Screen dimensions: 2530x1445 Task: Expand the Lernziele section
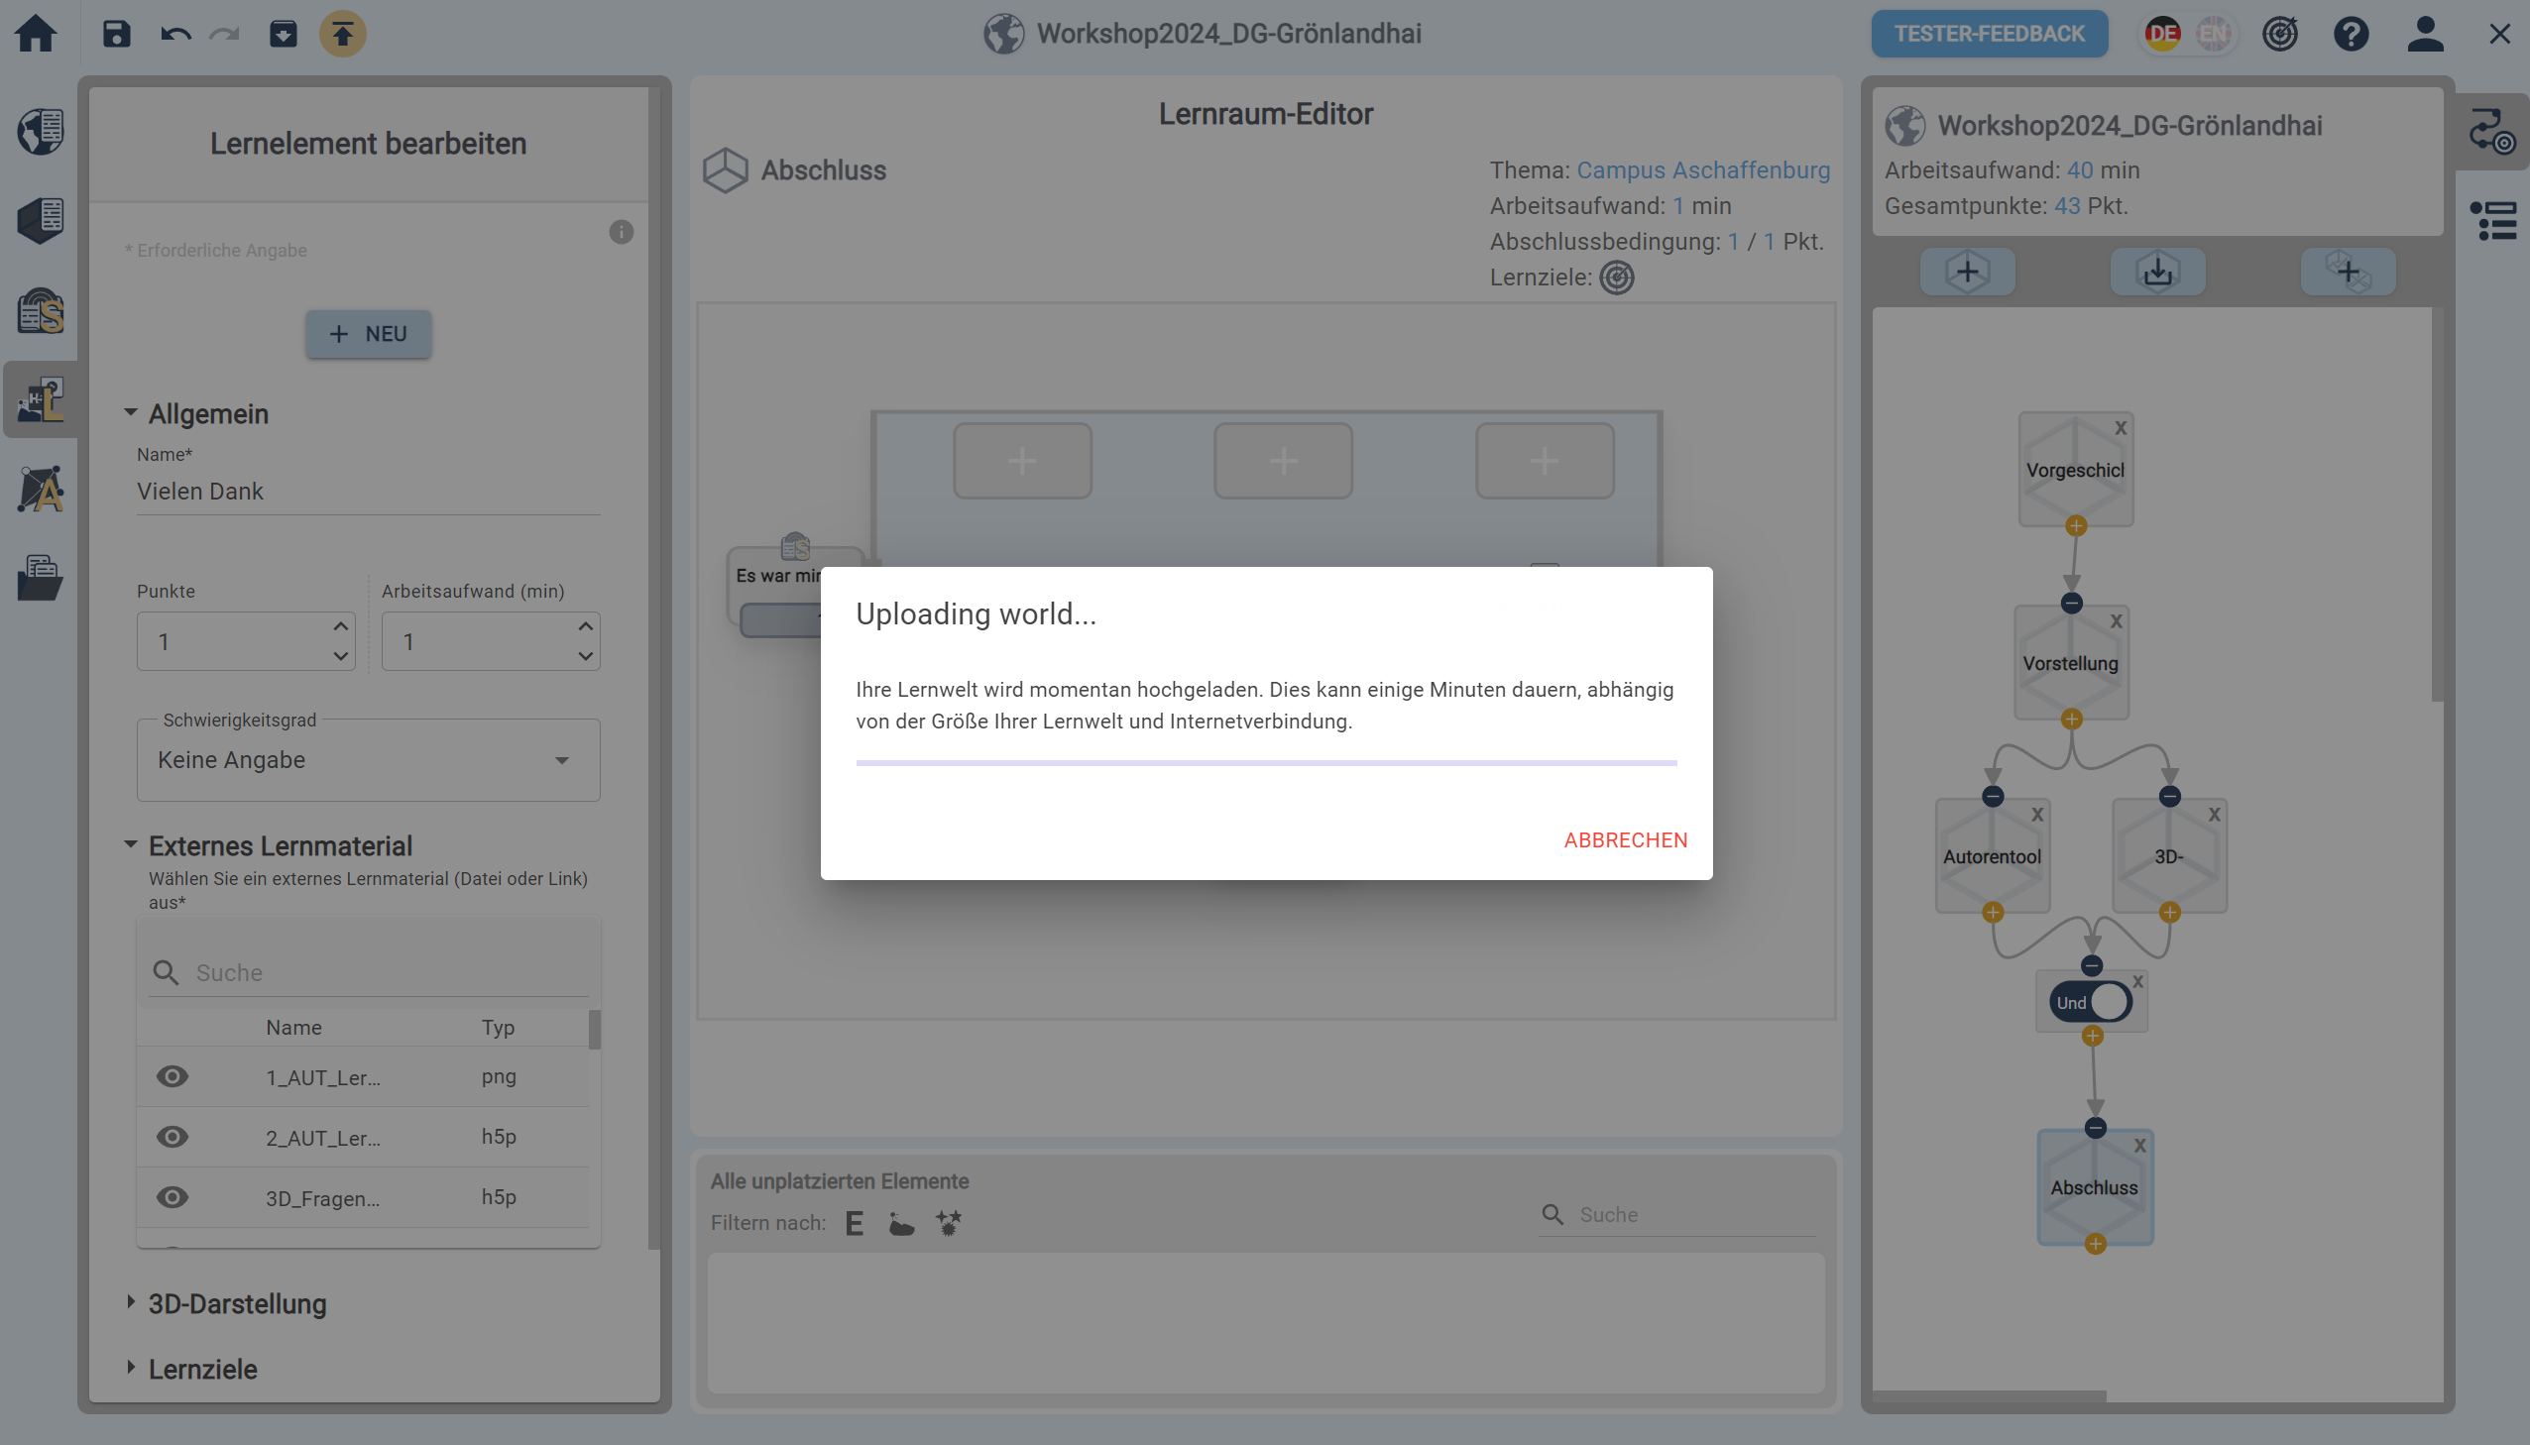point(202,1370)
